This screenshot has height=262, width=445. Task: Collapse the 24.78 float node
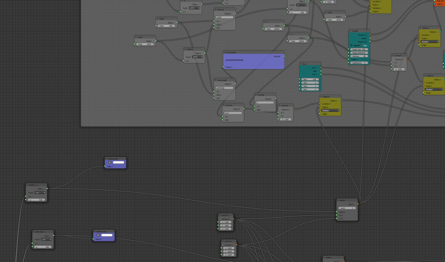click(326, 13)
